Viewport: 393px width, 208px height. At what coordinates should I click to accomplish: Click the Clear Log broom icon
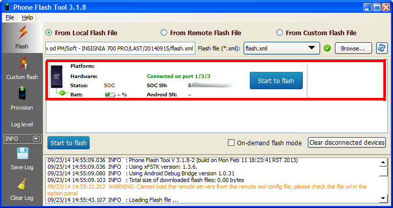22,185
